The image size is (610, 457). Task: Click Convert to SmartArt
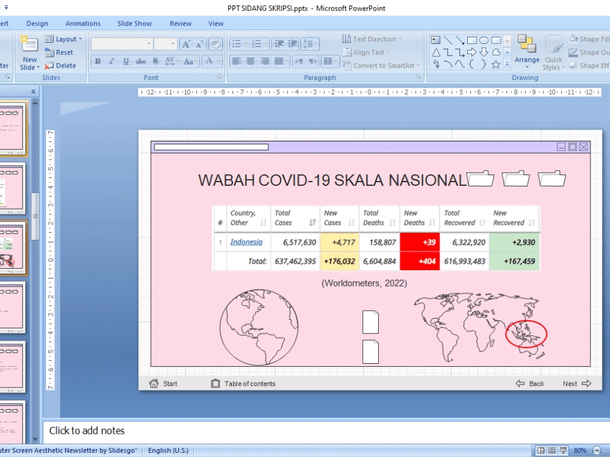point(381,66)
